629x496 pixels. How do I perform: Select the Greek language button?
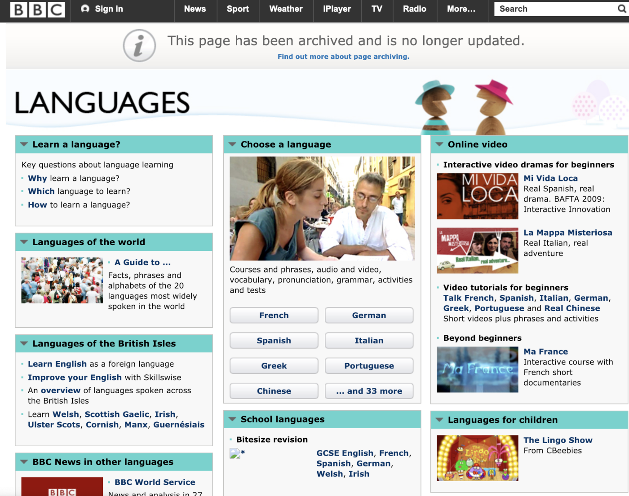pos(274,366)
